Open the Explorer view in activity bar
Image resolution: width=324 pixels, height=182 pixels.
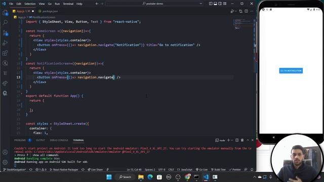(x=5, y=13)
